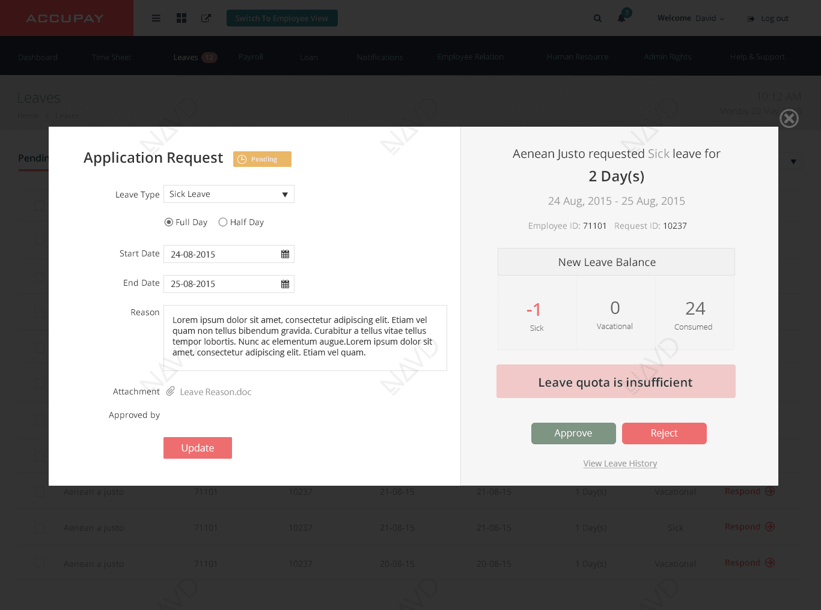Click the 2 Day(s) text
The height and width of the screenshot is (610, 821).
[617, 176]
